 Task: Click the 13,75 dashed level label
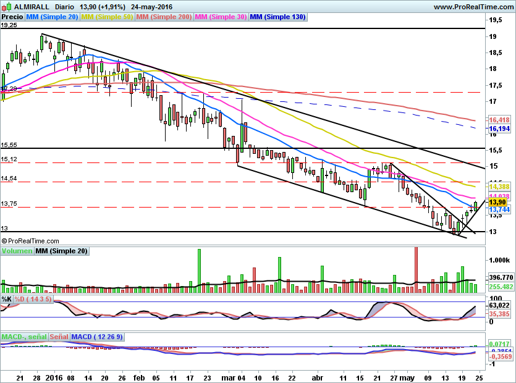pyautogui.click(x=9, y=204)
